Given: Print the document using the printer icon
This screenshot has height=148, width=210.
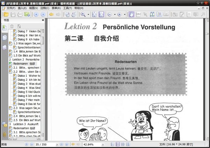Looking at the screenshot, I should coord(20,14).
